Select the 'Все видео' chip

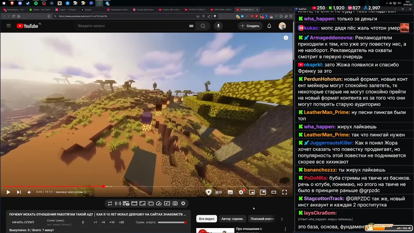click(x=207, y=219)
